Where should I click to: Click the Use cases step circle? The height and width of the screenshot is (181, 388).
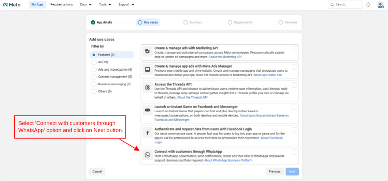tap(140, 22)
